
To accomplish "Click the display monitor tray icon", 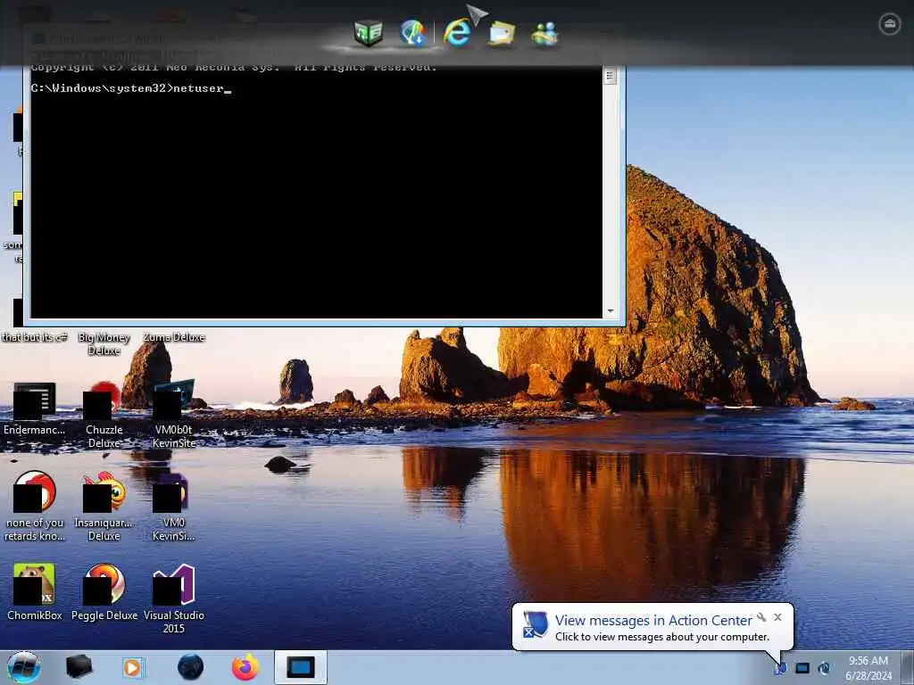I will tap(802, 668).
